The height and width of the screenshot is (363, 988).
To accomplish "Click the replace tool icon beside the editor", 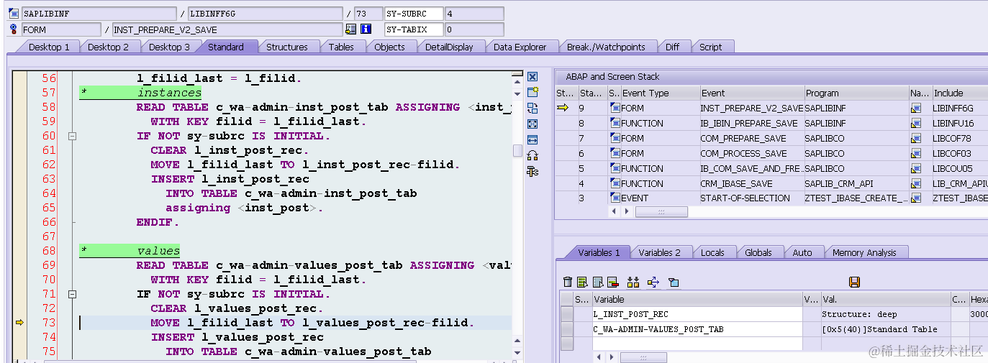I will tap(532, 108).
